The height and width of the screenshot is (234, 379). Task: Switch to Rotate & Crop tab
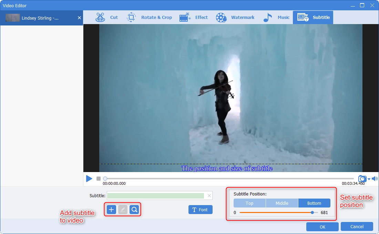(149, 18)
